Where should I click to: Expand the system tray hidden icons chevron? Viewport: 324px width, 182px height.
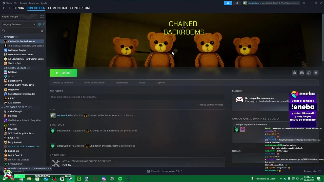pyautogui.click(x=281, y=179)
